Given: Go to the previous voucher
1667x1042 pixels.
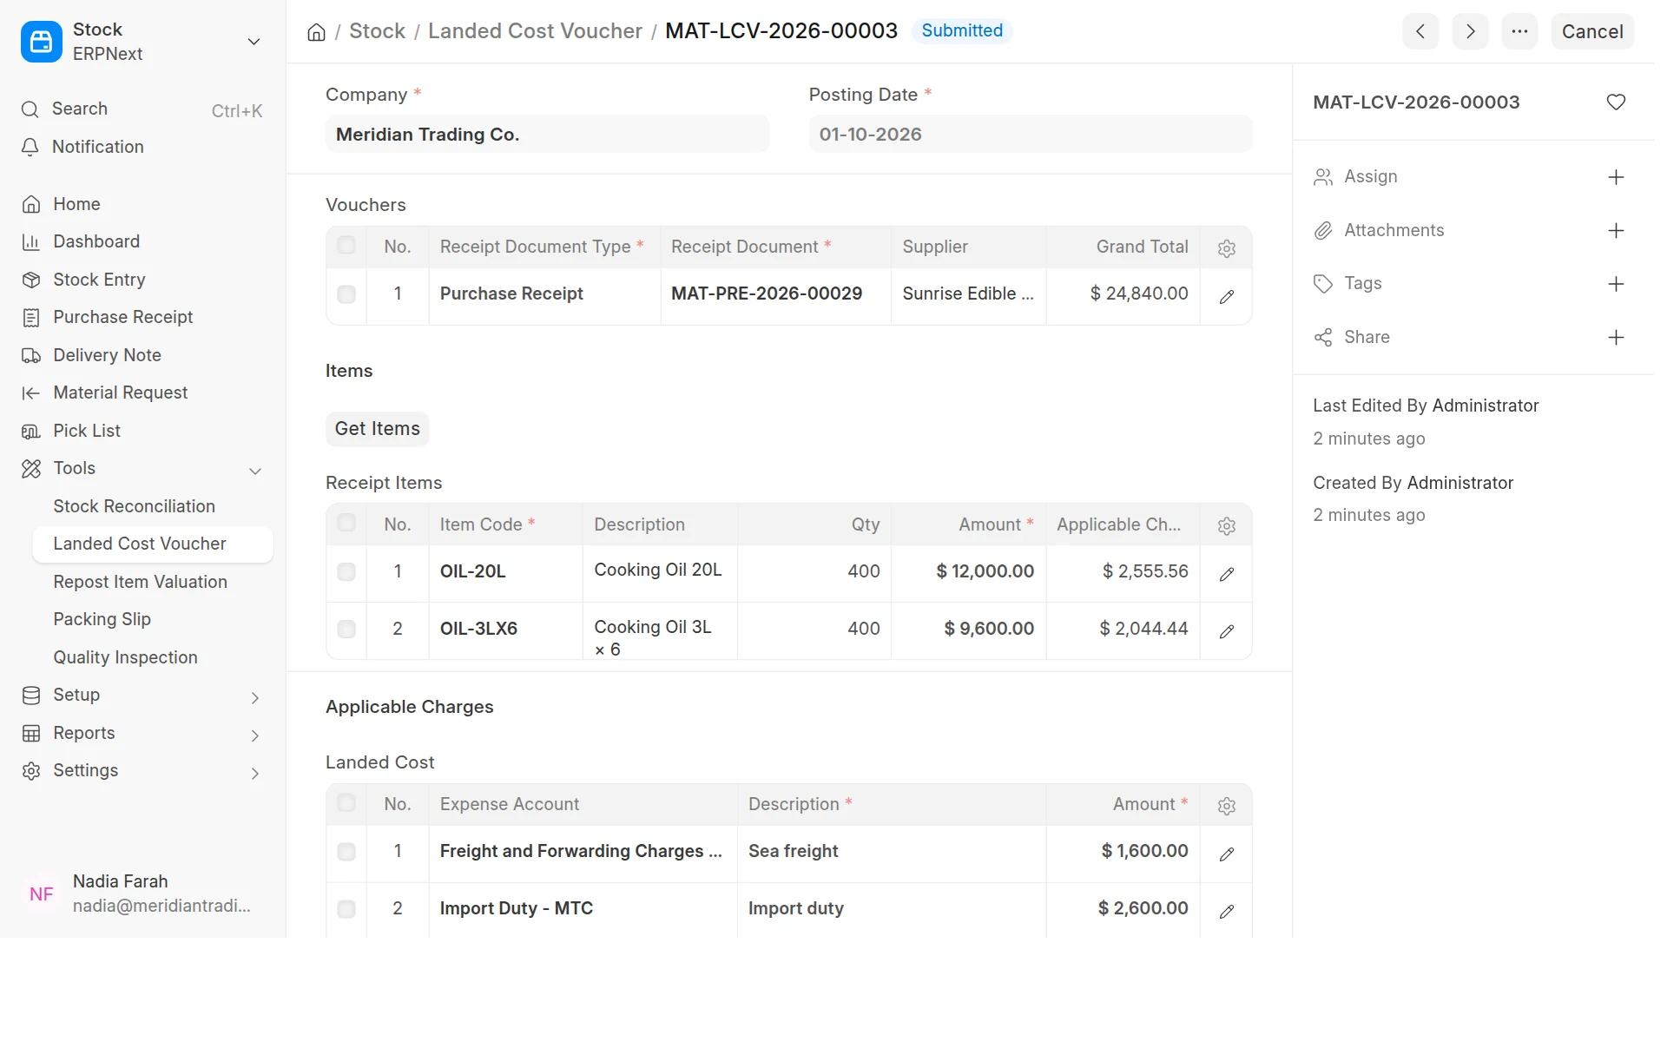Looking at the screenshot, I should (1420, 31).
